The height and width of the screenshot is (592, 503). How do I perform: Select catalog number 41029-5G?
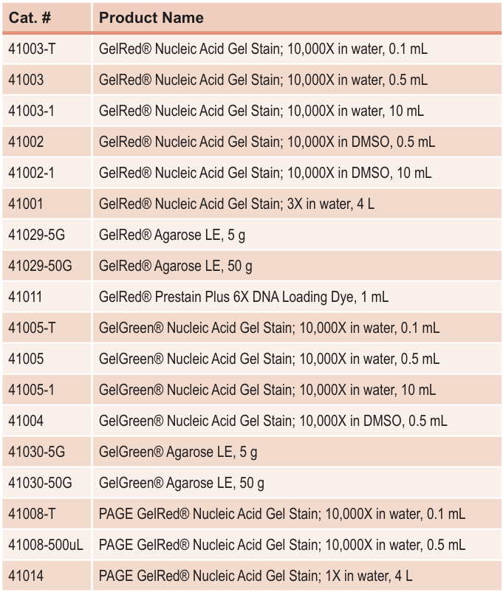[x=37, y=235]
